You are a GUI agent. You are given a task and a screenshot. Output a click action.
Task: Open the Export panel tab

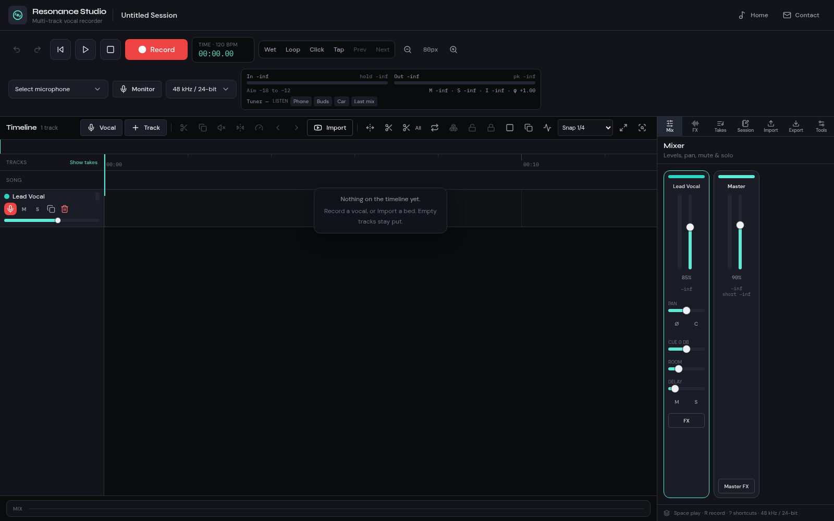[x=796, y=126]
